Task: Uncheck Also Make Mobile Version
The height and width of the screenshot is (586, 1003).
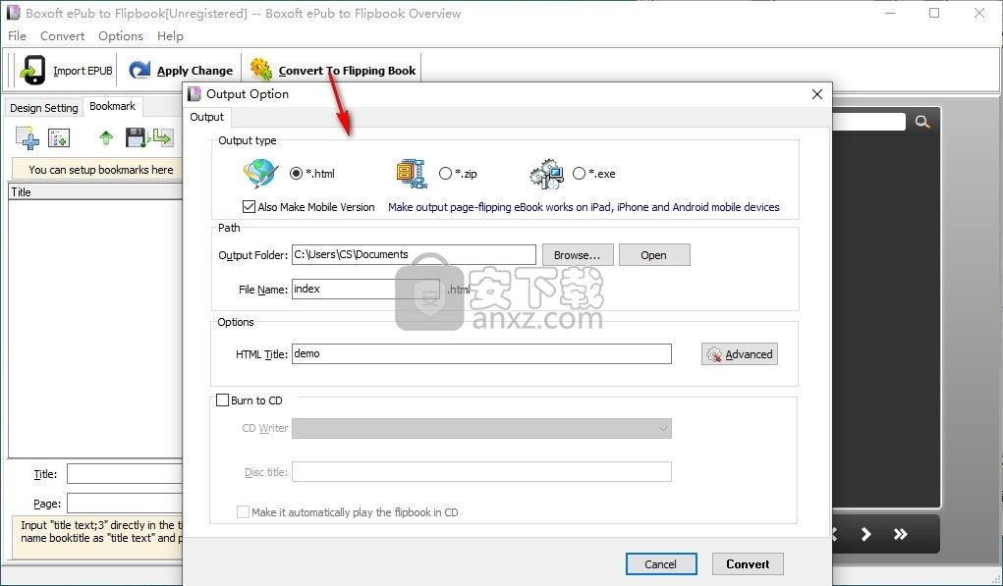Action: tap(249, 207)
